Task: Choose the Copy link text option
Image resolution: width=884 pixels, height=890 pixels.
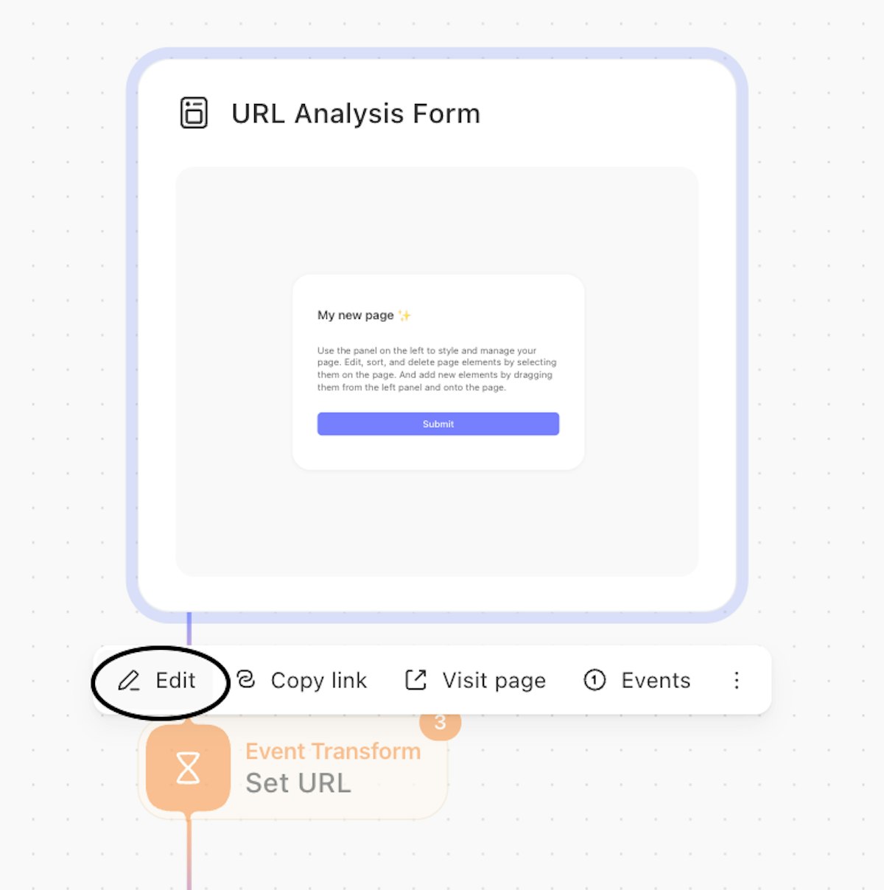Action: 318,680
